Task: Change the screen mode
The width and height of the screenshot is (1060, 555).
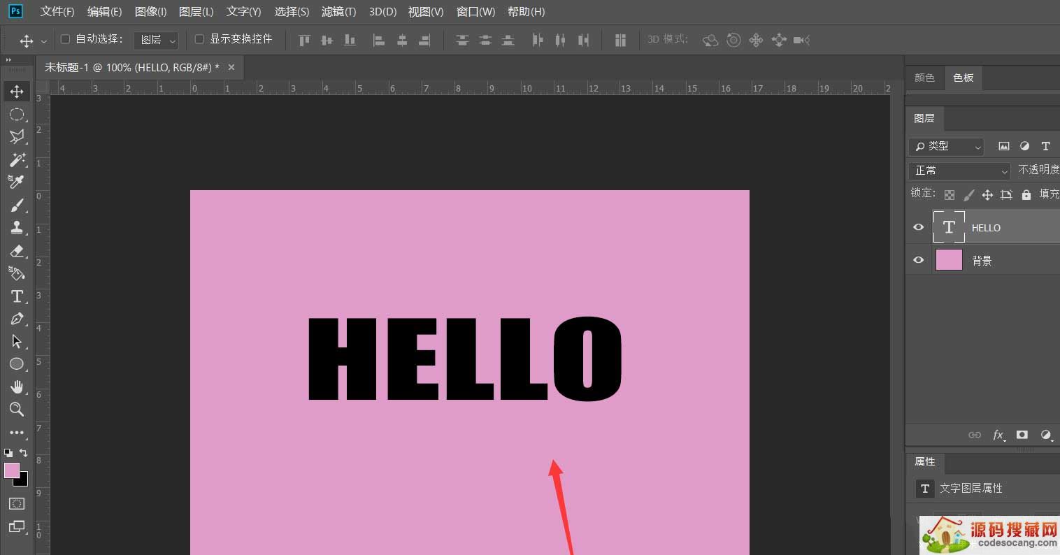Action: point(17,526)
